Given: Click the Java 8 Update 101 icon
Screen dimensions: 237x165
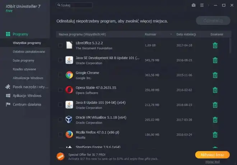Looking at the screenshot, I should click(x=69, y=104).
